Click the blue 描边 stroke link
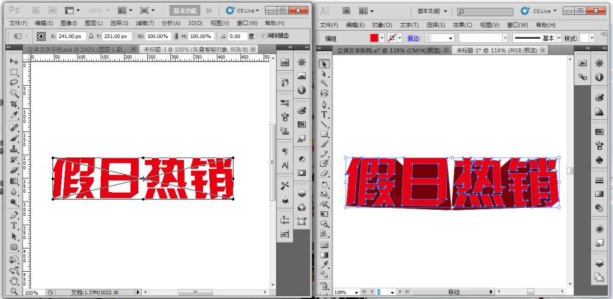Screen dimensions: 613x299 click(x=413, y=38)
